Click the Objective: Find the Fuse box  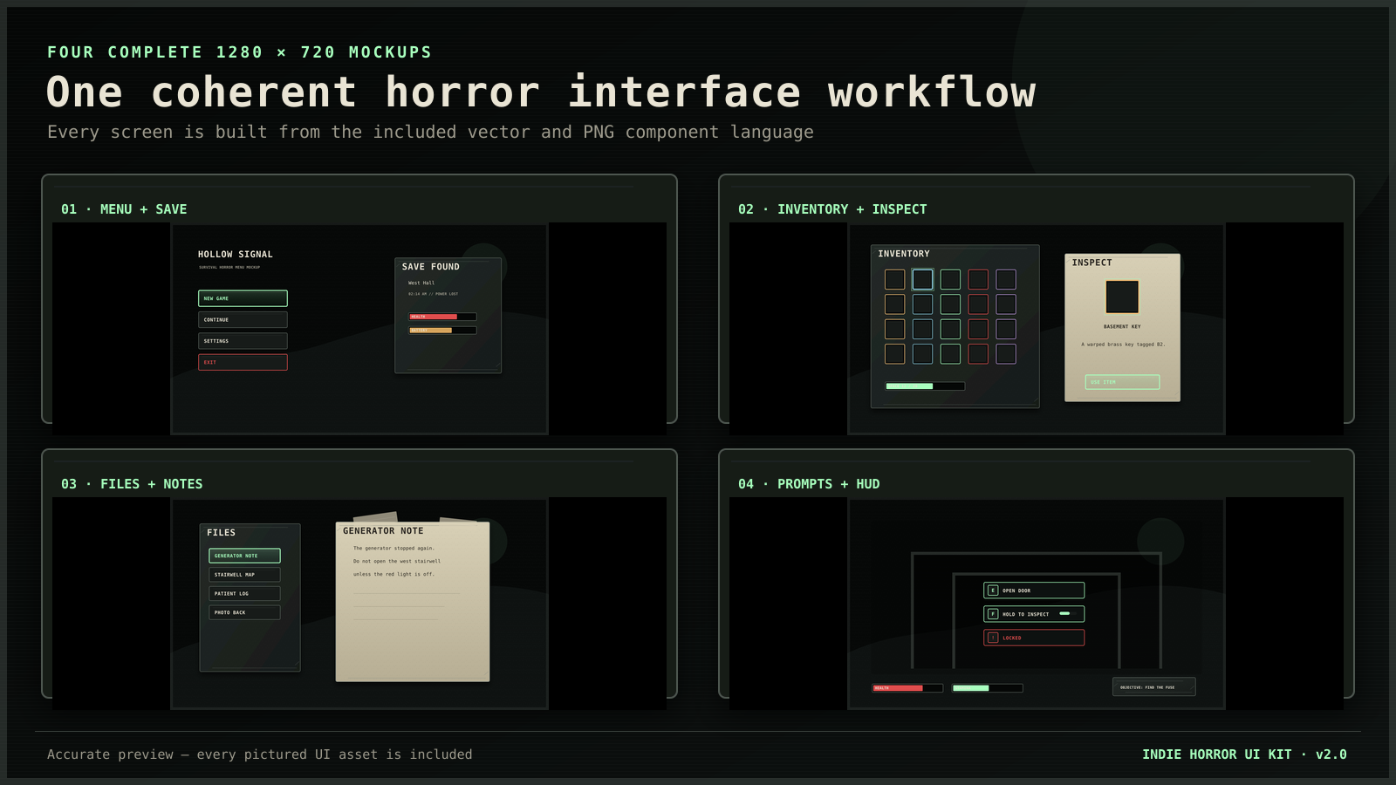1153,687
